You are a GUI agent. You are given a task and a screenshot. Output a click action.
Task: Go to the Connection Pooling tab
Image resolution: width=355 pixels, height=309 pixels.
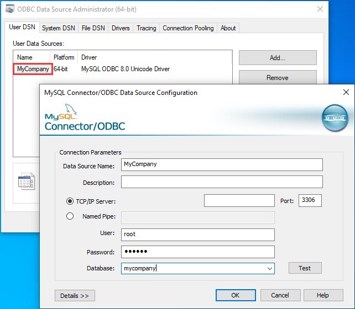188,28
